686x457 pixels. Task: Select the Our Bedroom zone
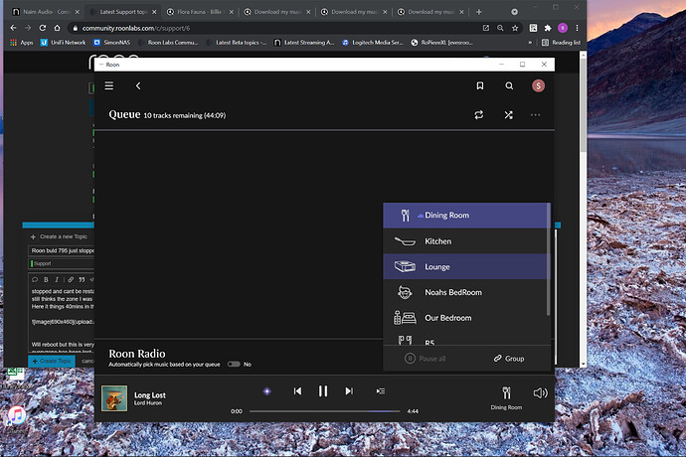[x=465, y=318]
